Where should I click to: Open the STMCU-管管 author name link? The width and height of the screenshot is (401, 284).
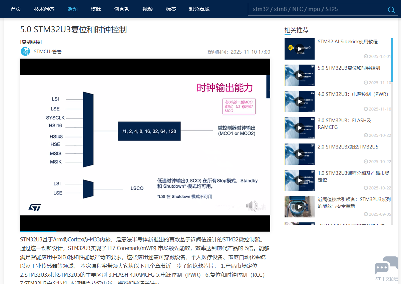click(48, 52)
